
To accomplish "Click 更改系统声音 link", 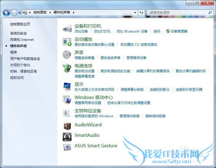I will [x=111, y=58].
